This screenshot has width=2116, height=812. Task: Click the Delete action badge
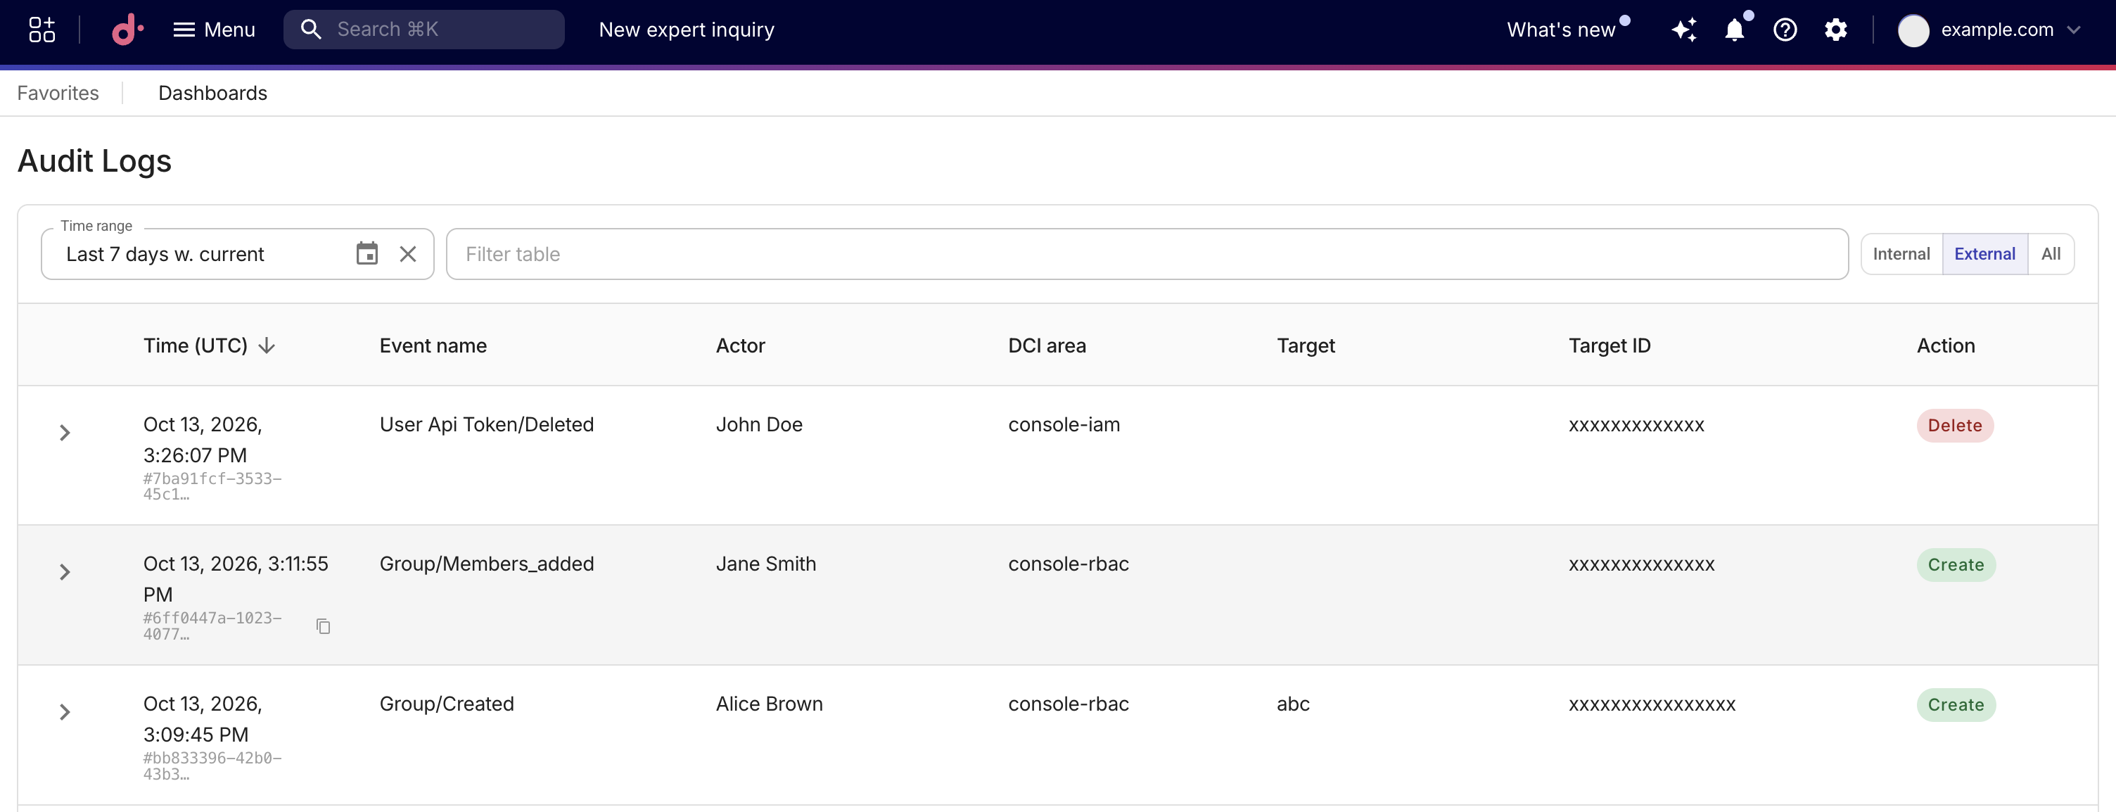tap(1955, 425)
